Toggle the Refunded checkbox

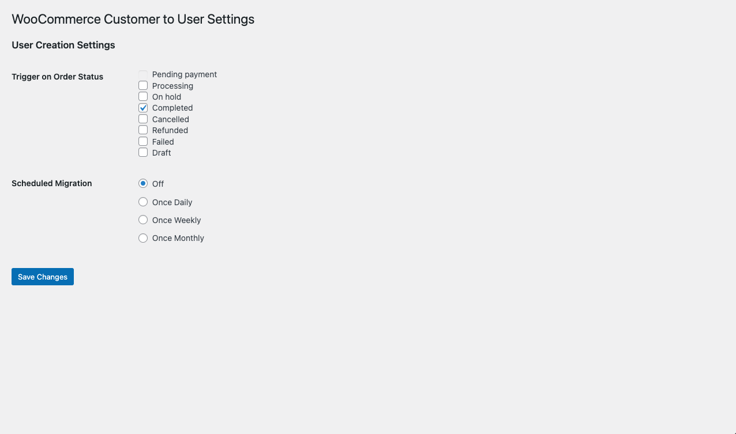pyautogui.click(x=143, y=130)
